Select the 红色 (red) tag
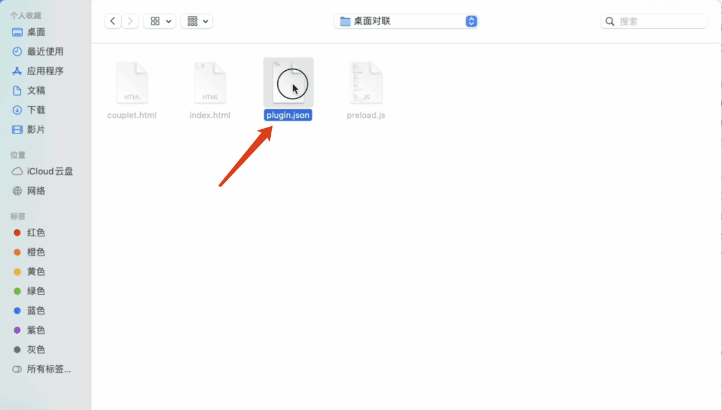722x410 pixels. click(34, 233)
